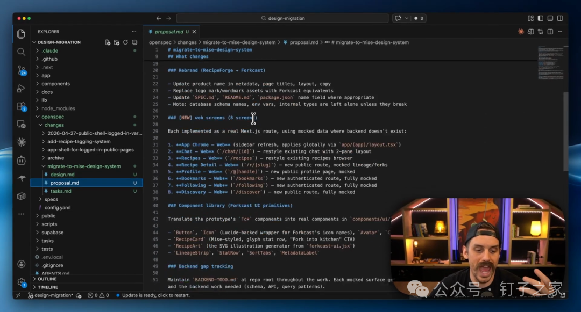The height and width of the screenshot is (312, 581).
Task: Click the agent sessions counter showing 3
Action: click(419, 18)
